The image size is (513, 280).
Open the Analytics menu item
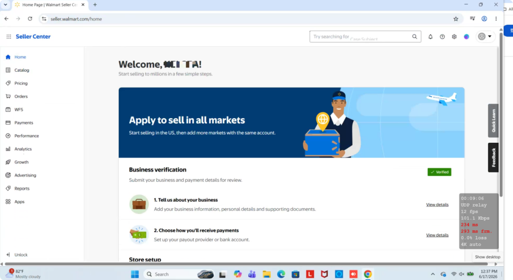tap(23, 149)
